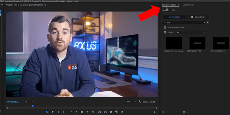
Task: Open Program Monitor panel menu
Action: pyautogui.click(x=45, y=5)
